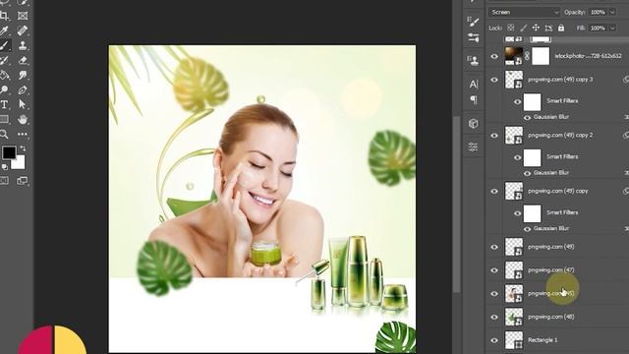The image size is (629, 354).
Task: Select the Smart Filters mask thumbnail under copy 2
Action: [x=533, y=157]
